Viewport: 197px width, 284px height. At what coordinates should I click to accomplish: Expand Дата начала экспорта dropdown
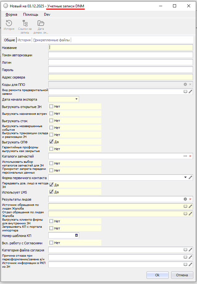[76, 99]
